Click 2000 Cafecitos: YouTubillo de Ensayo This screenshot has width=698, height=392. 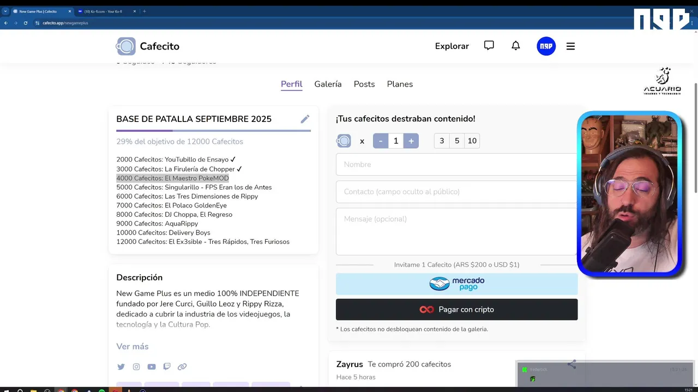click(176, 160)
